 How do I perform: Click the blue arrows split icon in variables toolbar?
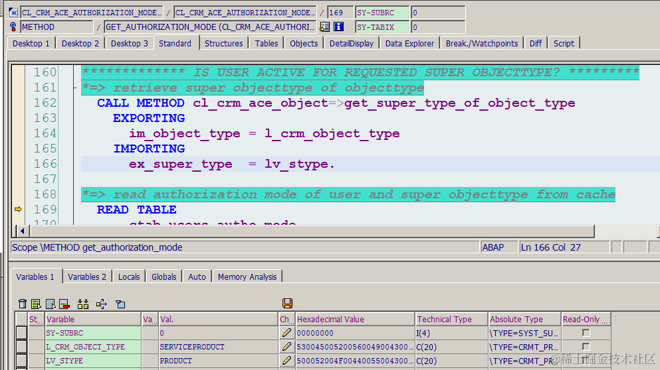tap(102, 304)
